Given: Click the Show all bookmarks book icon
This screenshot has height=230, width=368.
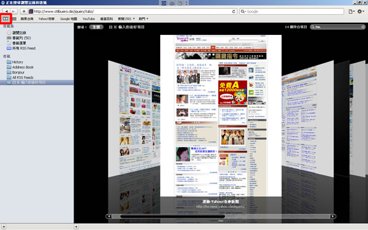Looking at the screenshot, I should (x=6, y=18).
